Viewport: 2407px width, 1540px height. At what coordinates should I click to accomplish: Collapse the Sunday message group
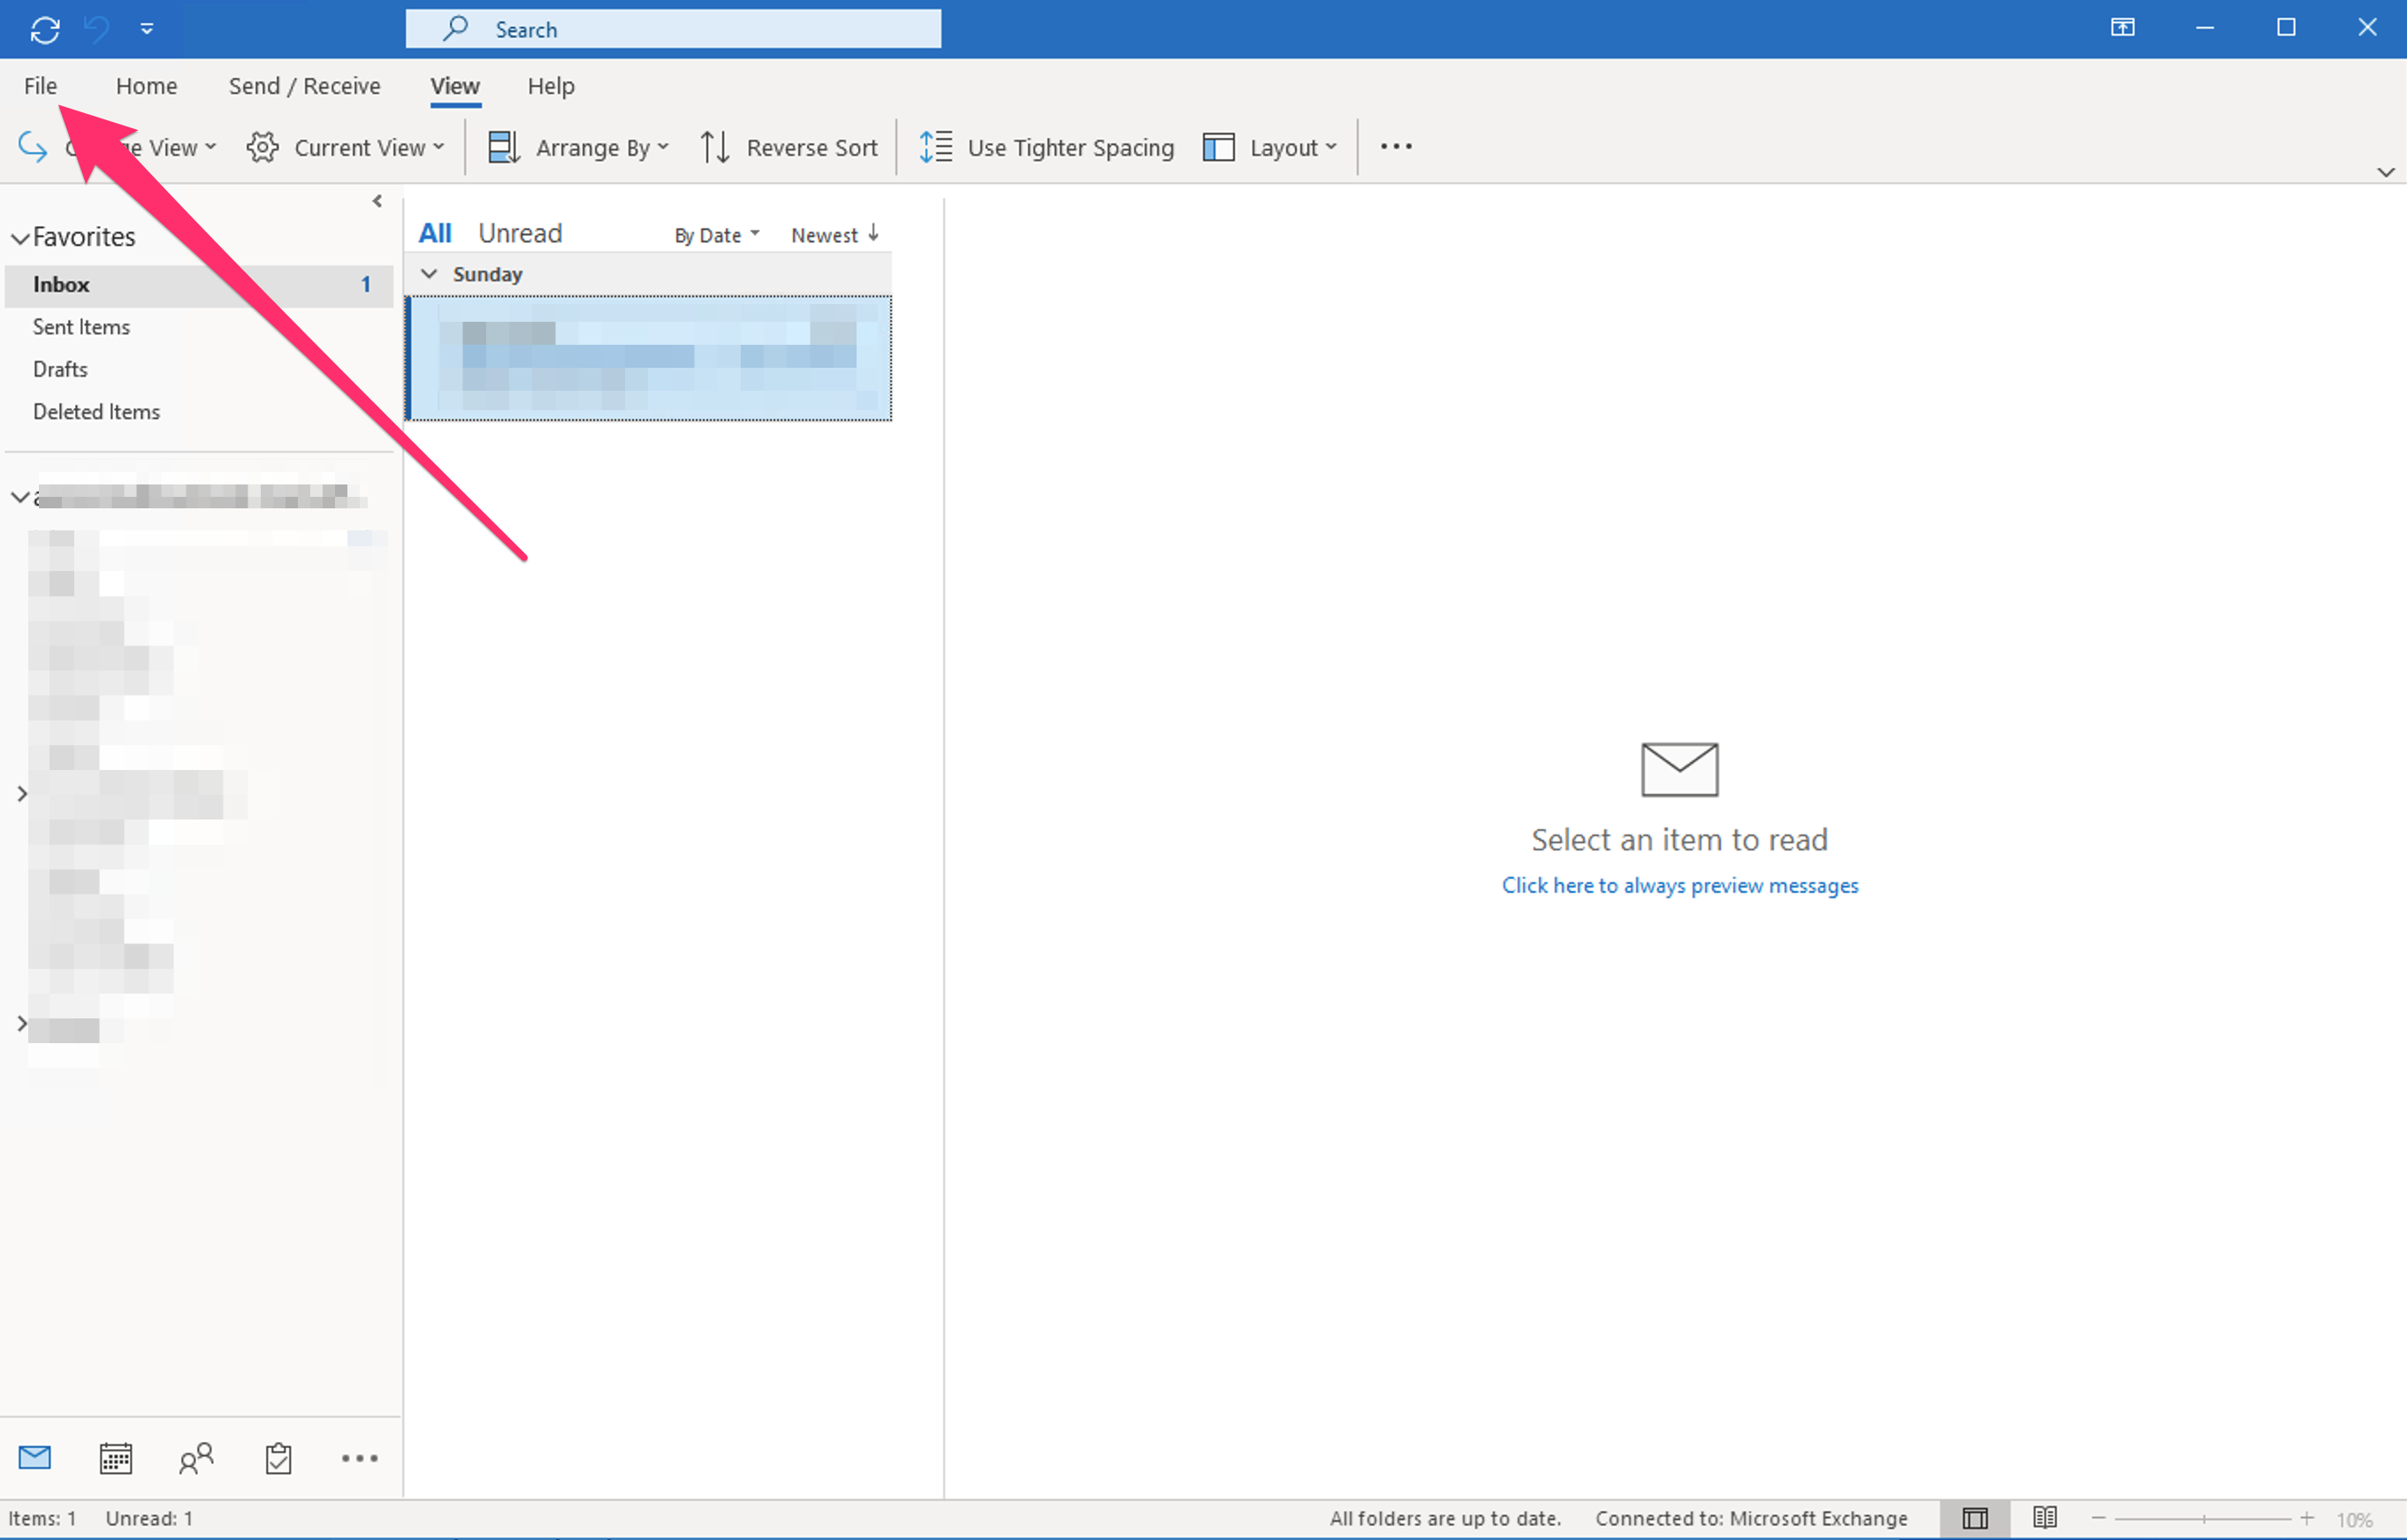click(x=430, y=273)
